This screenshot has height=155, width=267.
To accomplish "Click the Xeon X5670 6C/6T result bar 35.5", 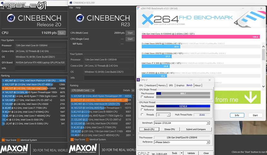I will pyautogui.click(x=161, y=46).
